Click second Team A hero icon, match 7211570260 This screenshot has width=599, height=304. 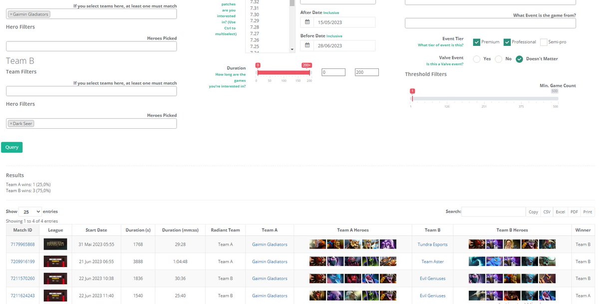(x=335, y=279)
